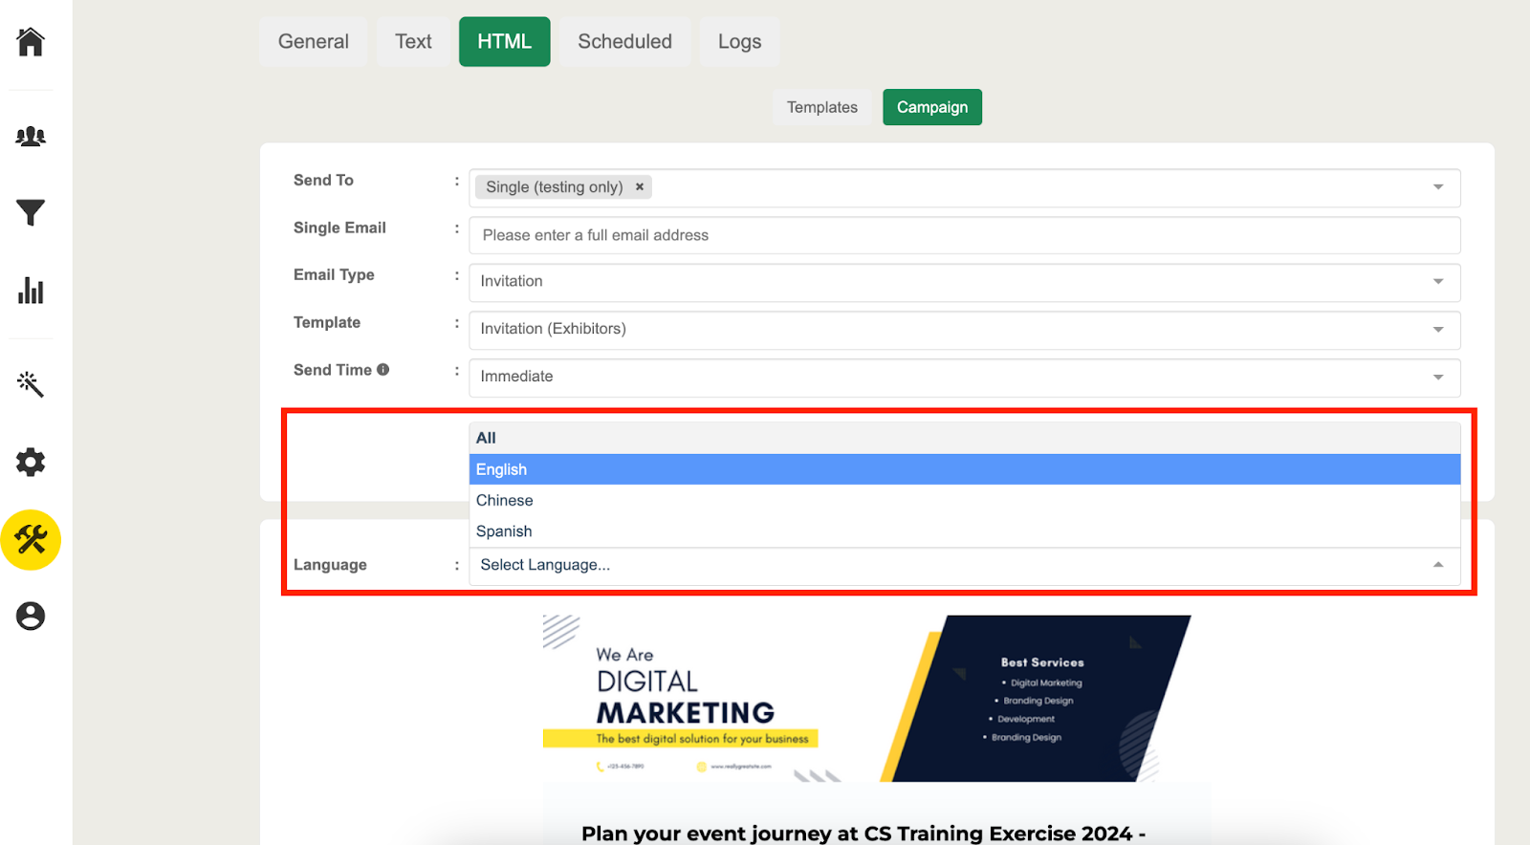Show the Send Time info icon
Viewport: 1530px width, 845px height.
click(382, 370)
